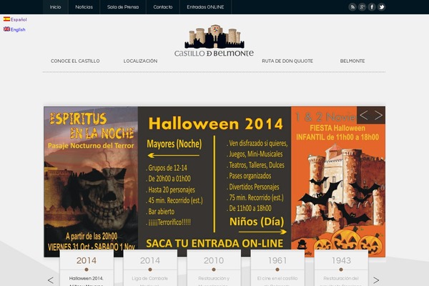The width and height of the screenshot is (429, 286).
Task: Click the Halloween 2014 banner heading
Action: 216,124
